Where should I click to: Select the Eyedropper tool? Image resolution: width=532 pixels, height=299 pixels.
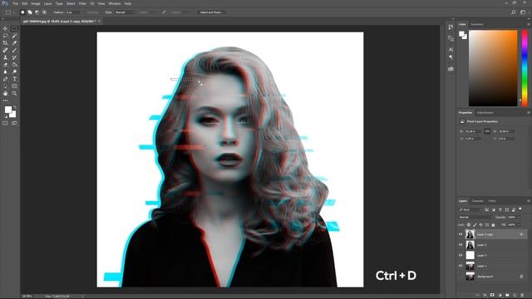(14, 42)
